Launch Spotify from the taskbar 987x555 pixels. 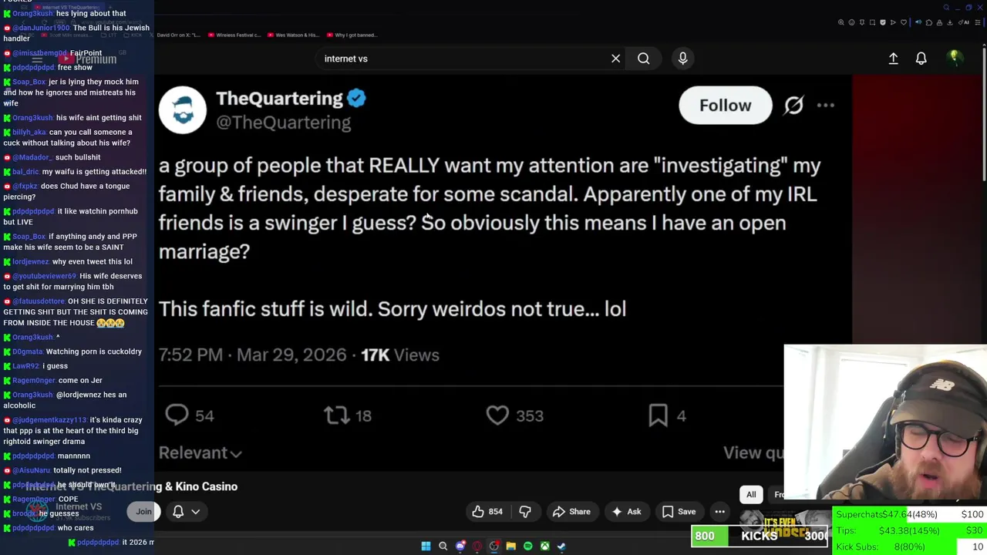coord(527,546)
